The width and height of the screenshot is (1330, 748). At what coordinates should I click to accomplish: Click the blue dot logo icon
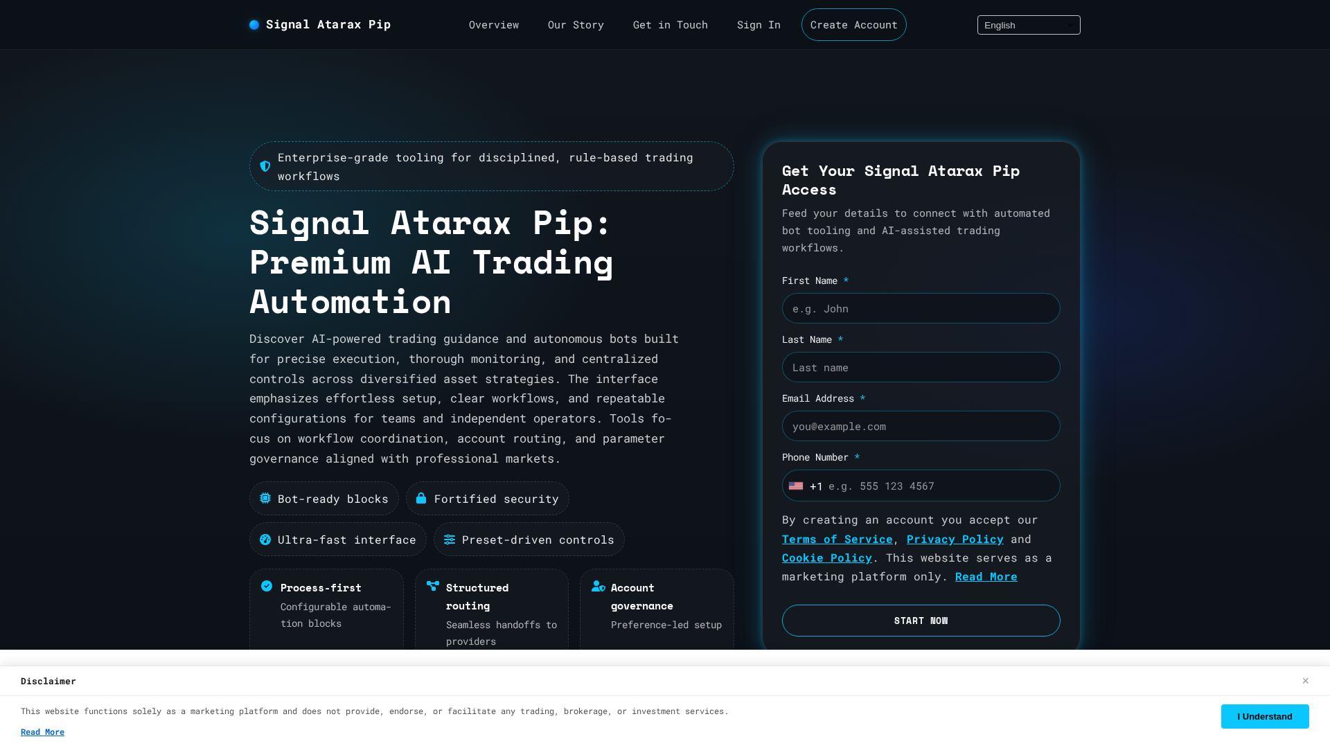[x=254, y=25]
